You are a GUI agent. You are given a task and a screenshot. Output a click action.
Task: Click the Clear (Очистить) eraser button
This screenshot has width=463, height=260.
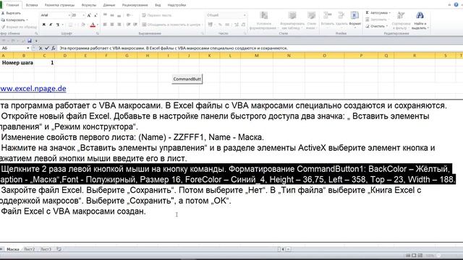click(376, 26)
